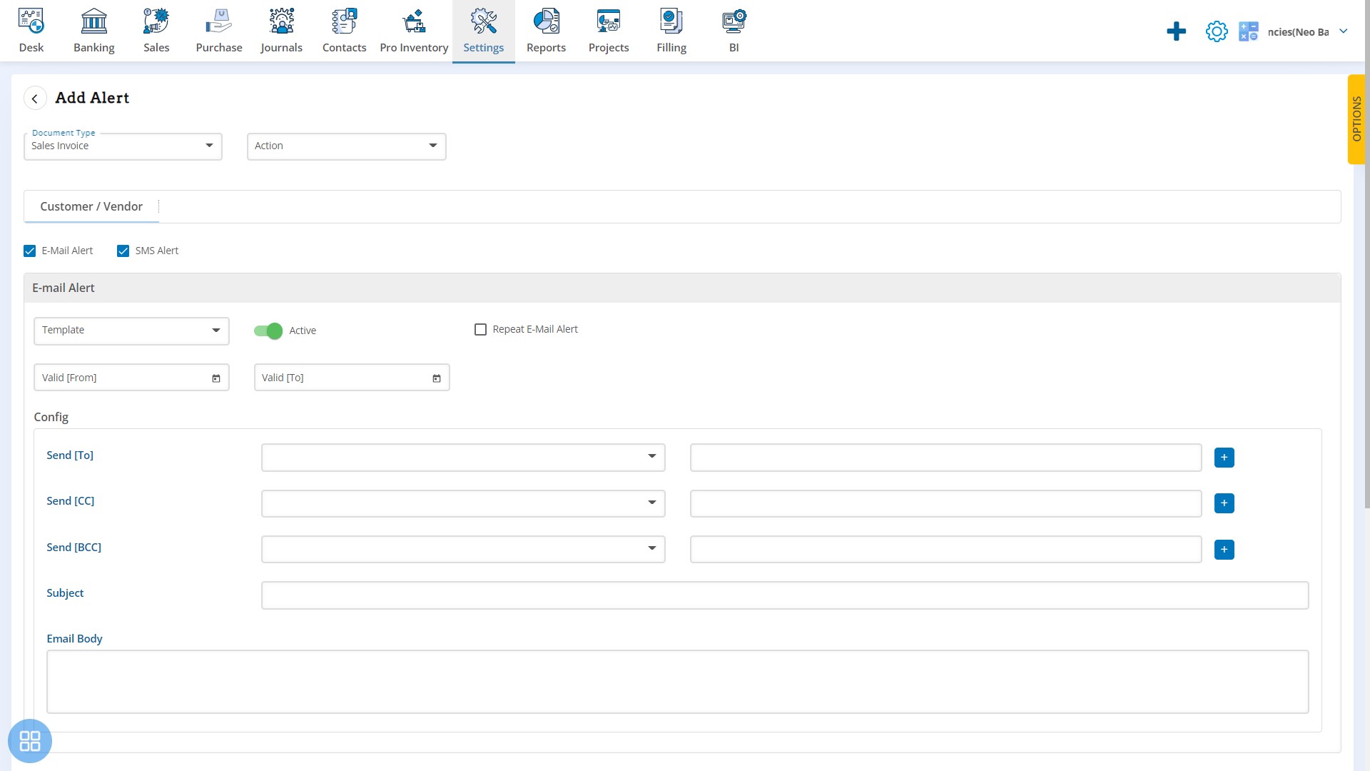Image resolution: width=1370 pixels, height=771 pixels.
Task: Enable the Repeat E-Mail Alert checkbox
Action: 480,330
